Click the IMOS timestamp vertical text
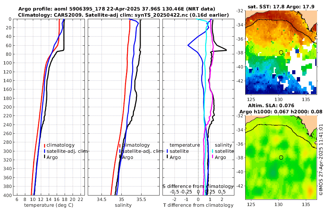Screen dimensions: 325x210 point(321,160)
